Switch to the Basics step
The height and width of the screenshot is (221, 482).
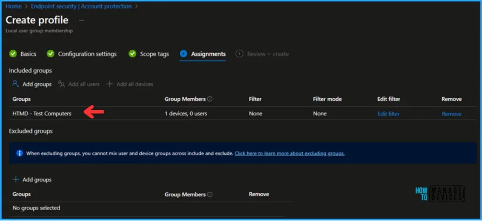pyautogui.click(x=28, y=54)
